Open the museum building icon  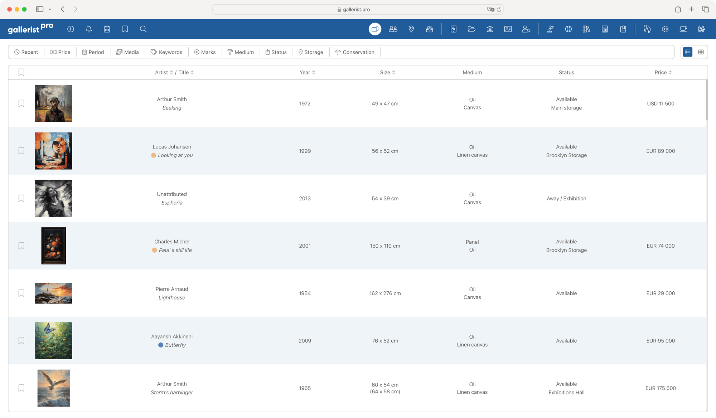coord(490,29)
